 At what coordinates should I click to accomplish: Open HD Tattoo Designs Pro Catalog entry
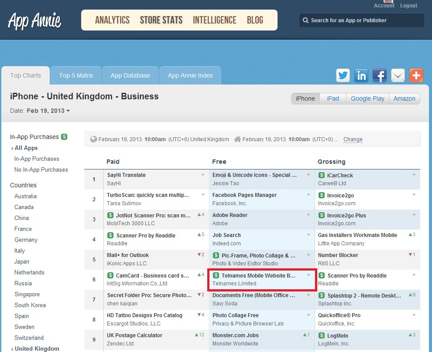(x=144, y=315)
